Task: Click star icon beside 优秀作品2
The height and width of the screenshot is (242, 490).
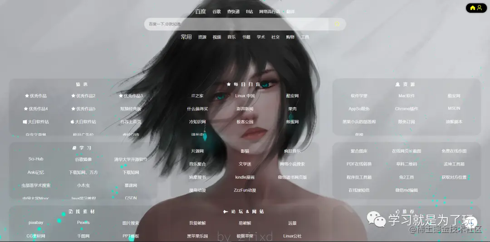Action: pyautogui.click(x=73, y=95)
